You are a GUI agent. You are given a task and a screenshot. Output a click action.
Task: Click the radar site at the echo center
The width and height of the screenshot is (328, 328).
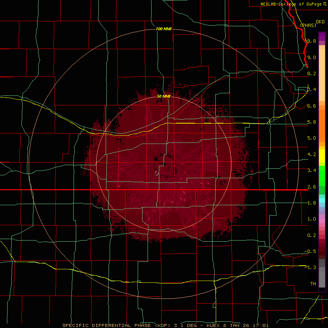tap(165, 164)
